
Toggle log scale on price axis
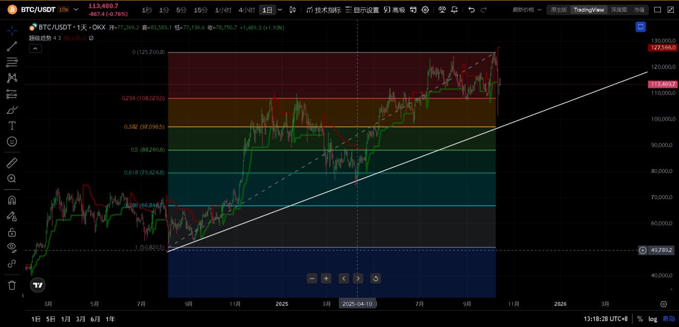[652, 319]
